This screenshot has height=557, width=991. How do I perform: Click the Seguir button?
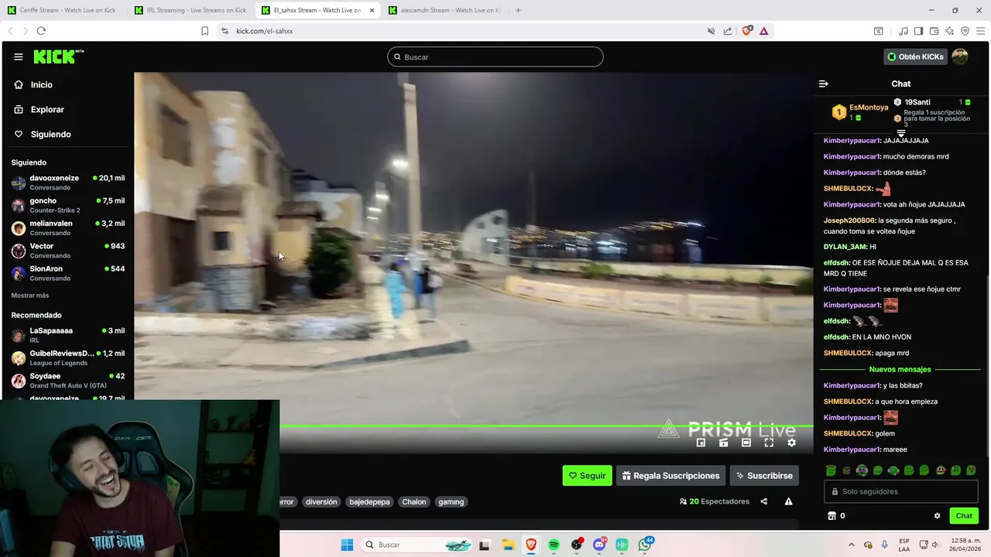point(587,476)
